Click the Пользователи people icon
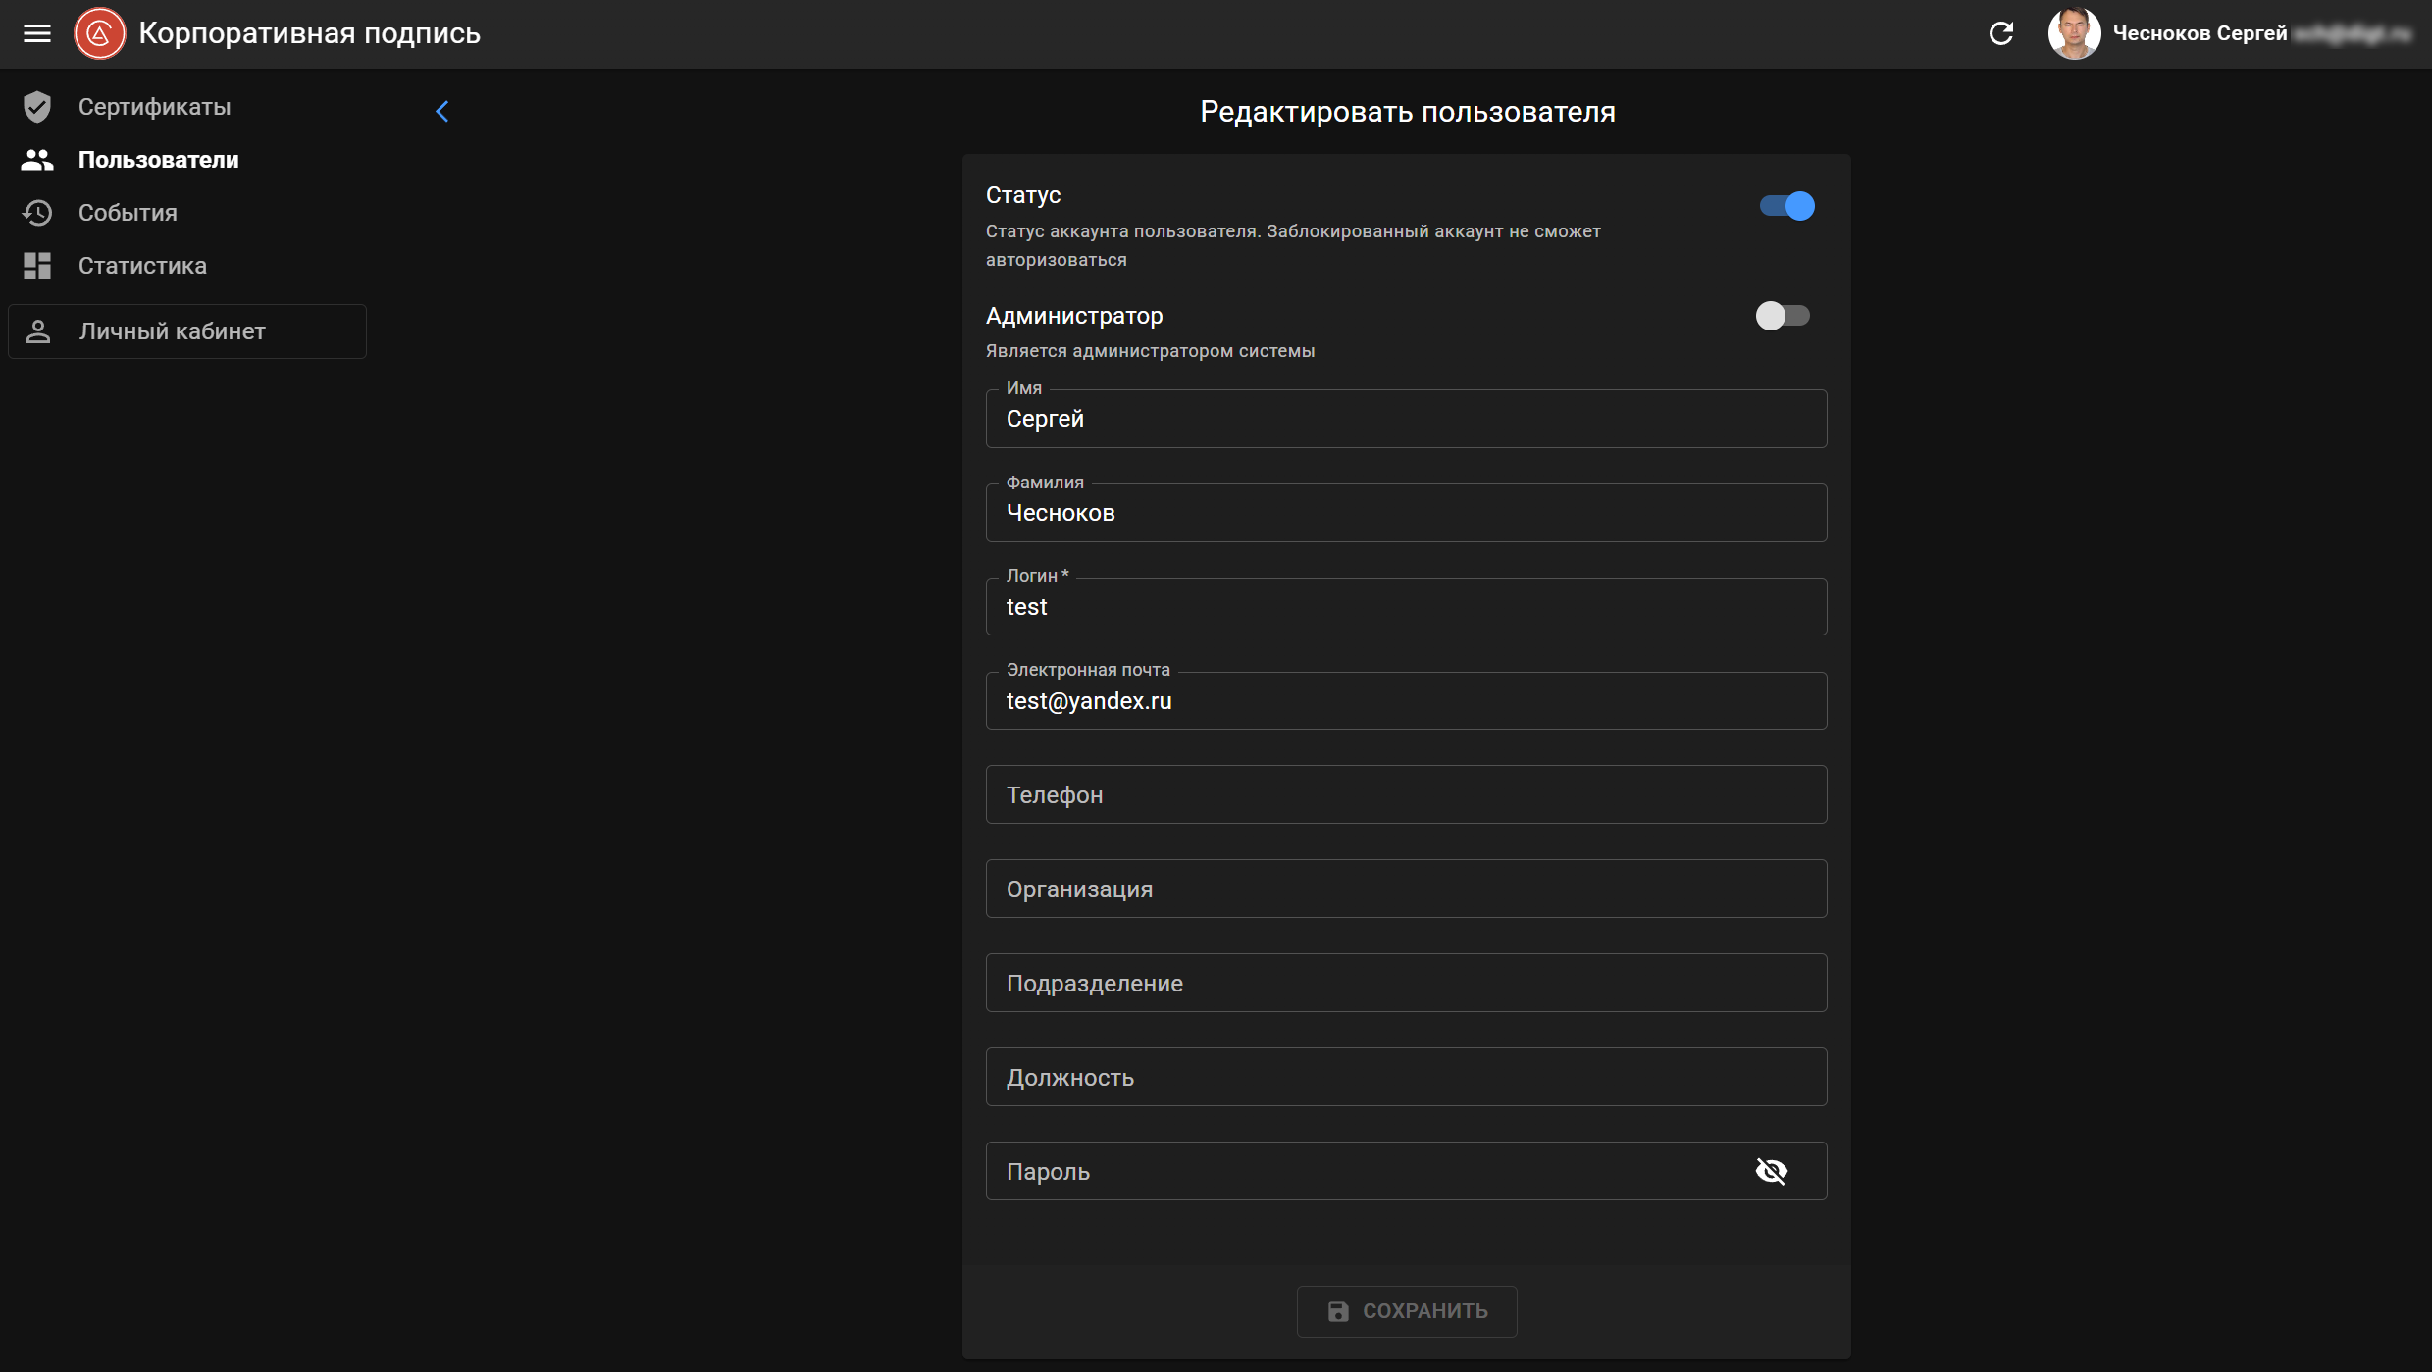The width and height of the screenshot is (2432, 1372). (37, 160)
